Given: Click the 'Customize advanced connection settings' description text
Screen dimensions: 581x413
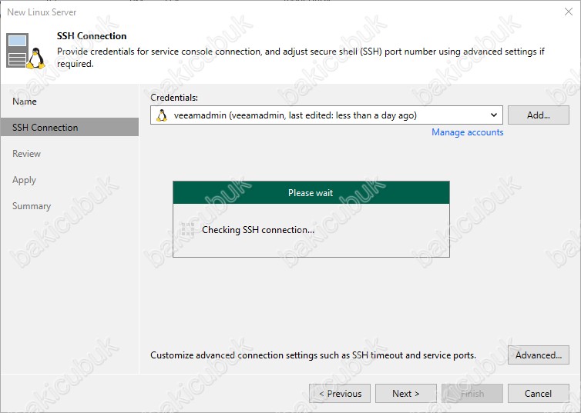Looking at the screenshot, I should (x=313, y=355).
